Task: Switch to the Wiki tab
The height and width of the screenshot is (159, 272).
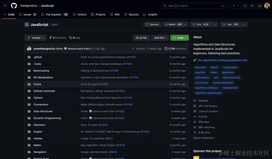Action: click(115, 15)
